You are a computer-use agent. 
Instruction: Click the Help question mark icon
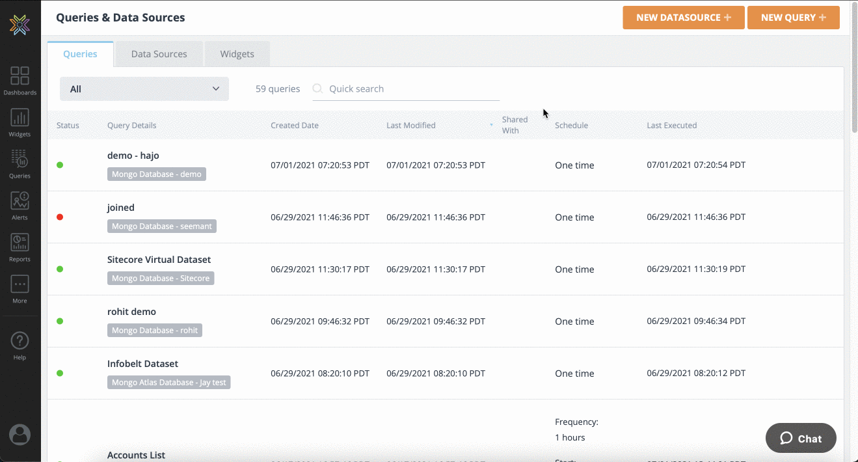20,345
